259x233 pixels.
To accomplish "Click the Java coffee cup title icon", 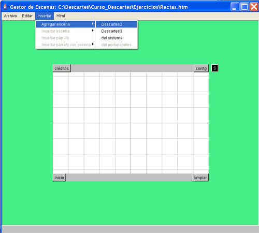I will coord(6,7).
